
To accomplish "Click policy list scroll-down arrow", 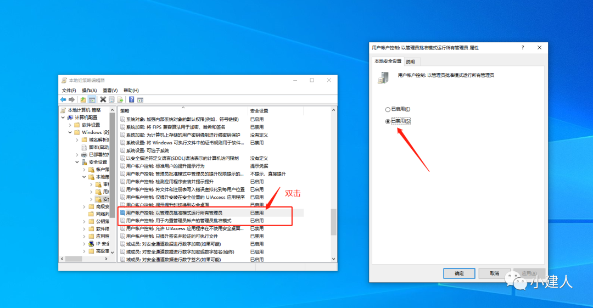I will coord(333,259).
